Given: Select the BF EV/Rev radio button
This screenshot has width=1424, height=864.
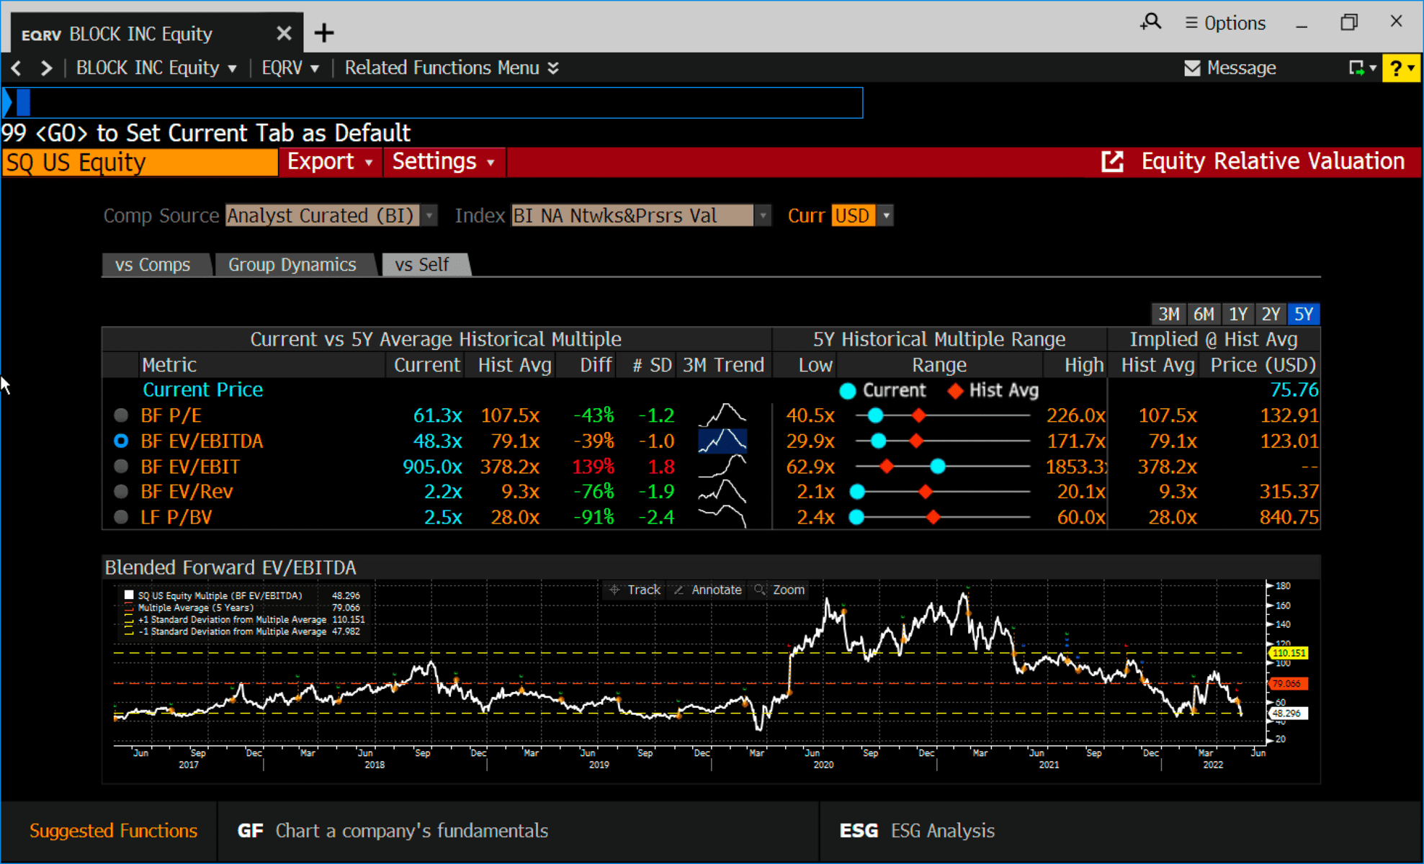Looking at the screenshot, I should point(121,492).
